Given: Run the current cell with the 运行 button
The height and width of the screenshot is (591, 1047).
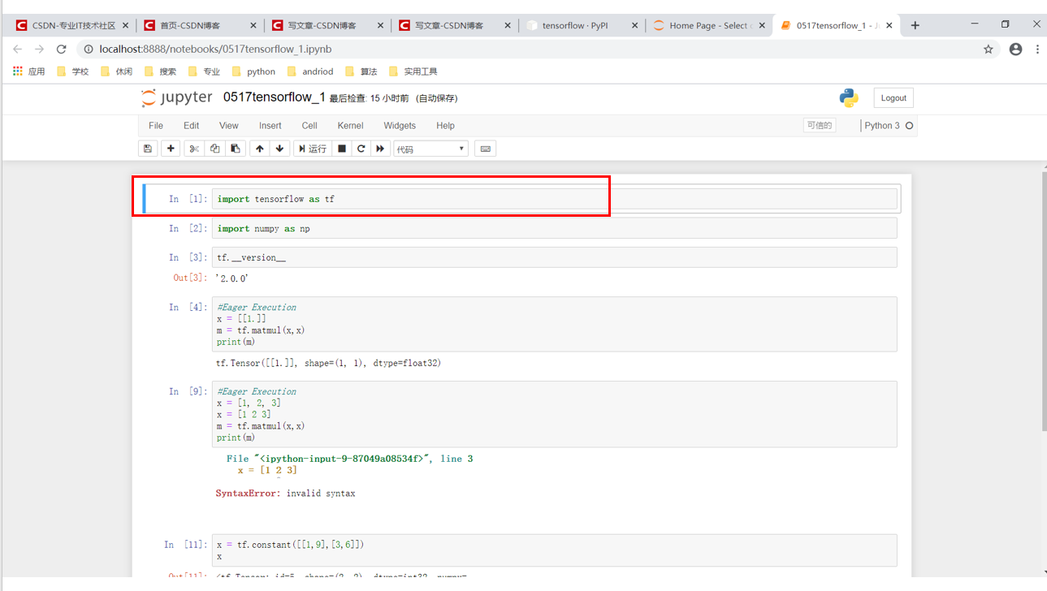Looking at the screenshot, I should tap(312, 148).
